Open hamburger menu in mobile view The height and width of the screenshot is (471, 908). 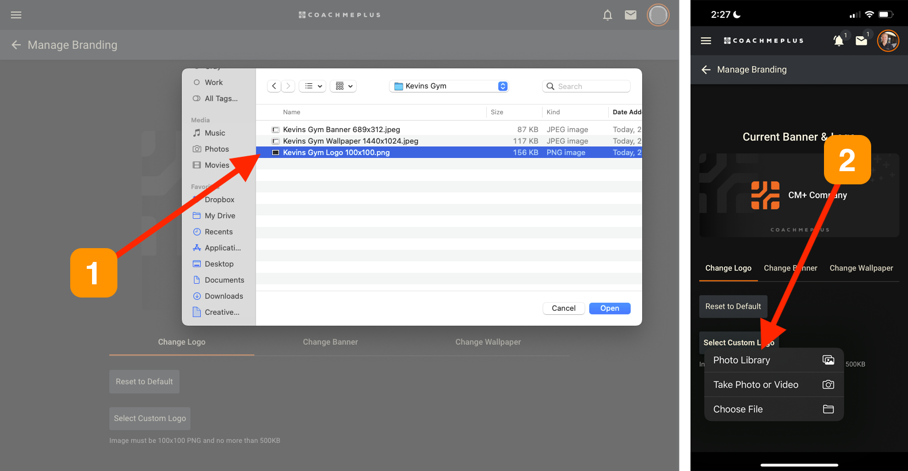pyautogui.click(x=706, y=41)
